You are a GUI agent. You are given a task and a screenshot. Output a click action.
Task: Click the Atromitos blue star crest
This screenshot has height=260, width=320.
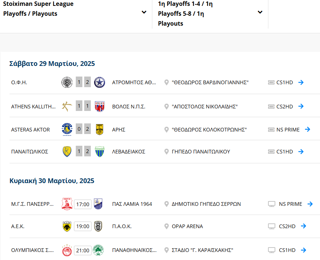(100, 82)
